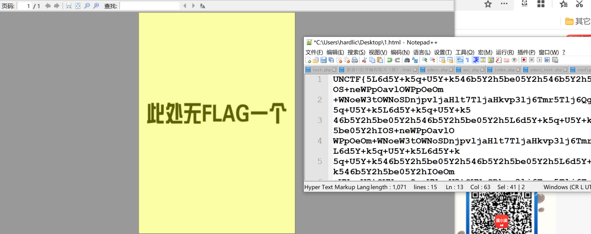591x234 pixels.
Task: Click the Undo arrow in Notepad++ toolbar
Action: [x=390, y=60]
